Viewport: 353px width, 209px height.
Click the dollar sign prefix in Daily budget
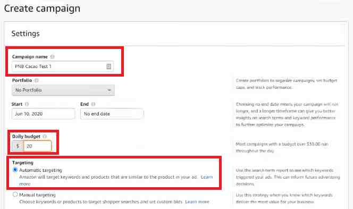tap(18, 146)
